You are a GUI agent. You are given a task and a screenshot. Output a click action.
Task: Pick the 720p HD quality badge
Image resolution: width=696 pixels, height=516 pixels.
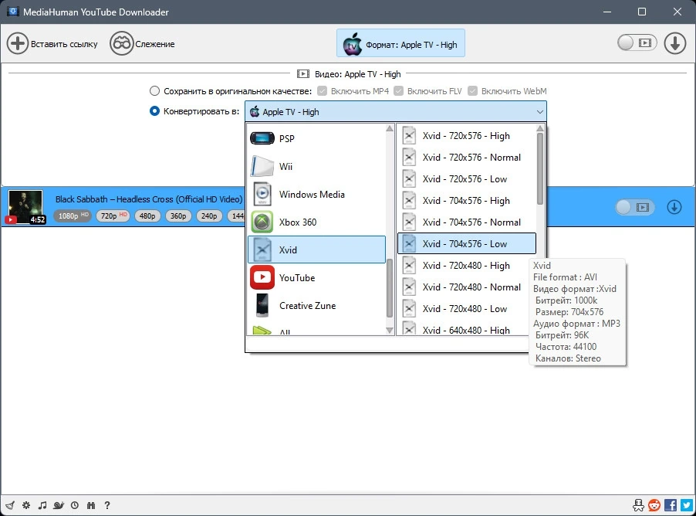pyautogui.click(x=113, y=216)
